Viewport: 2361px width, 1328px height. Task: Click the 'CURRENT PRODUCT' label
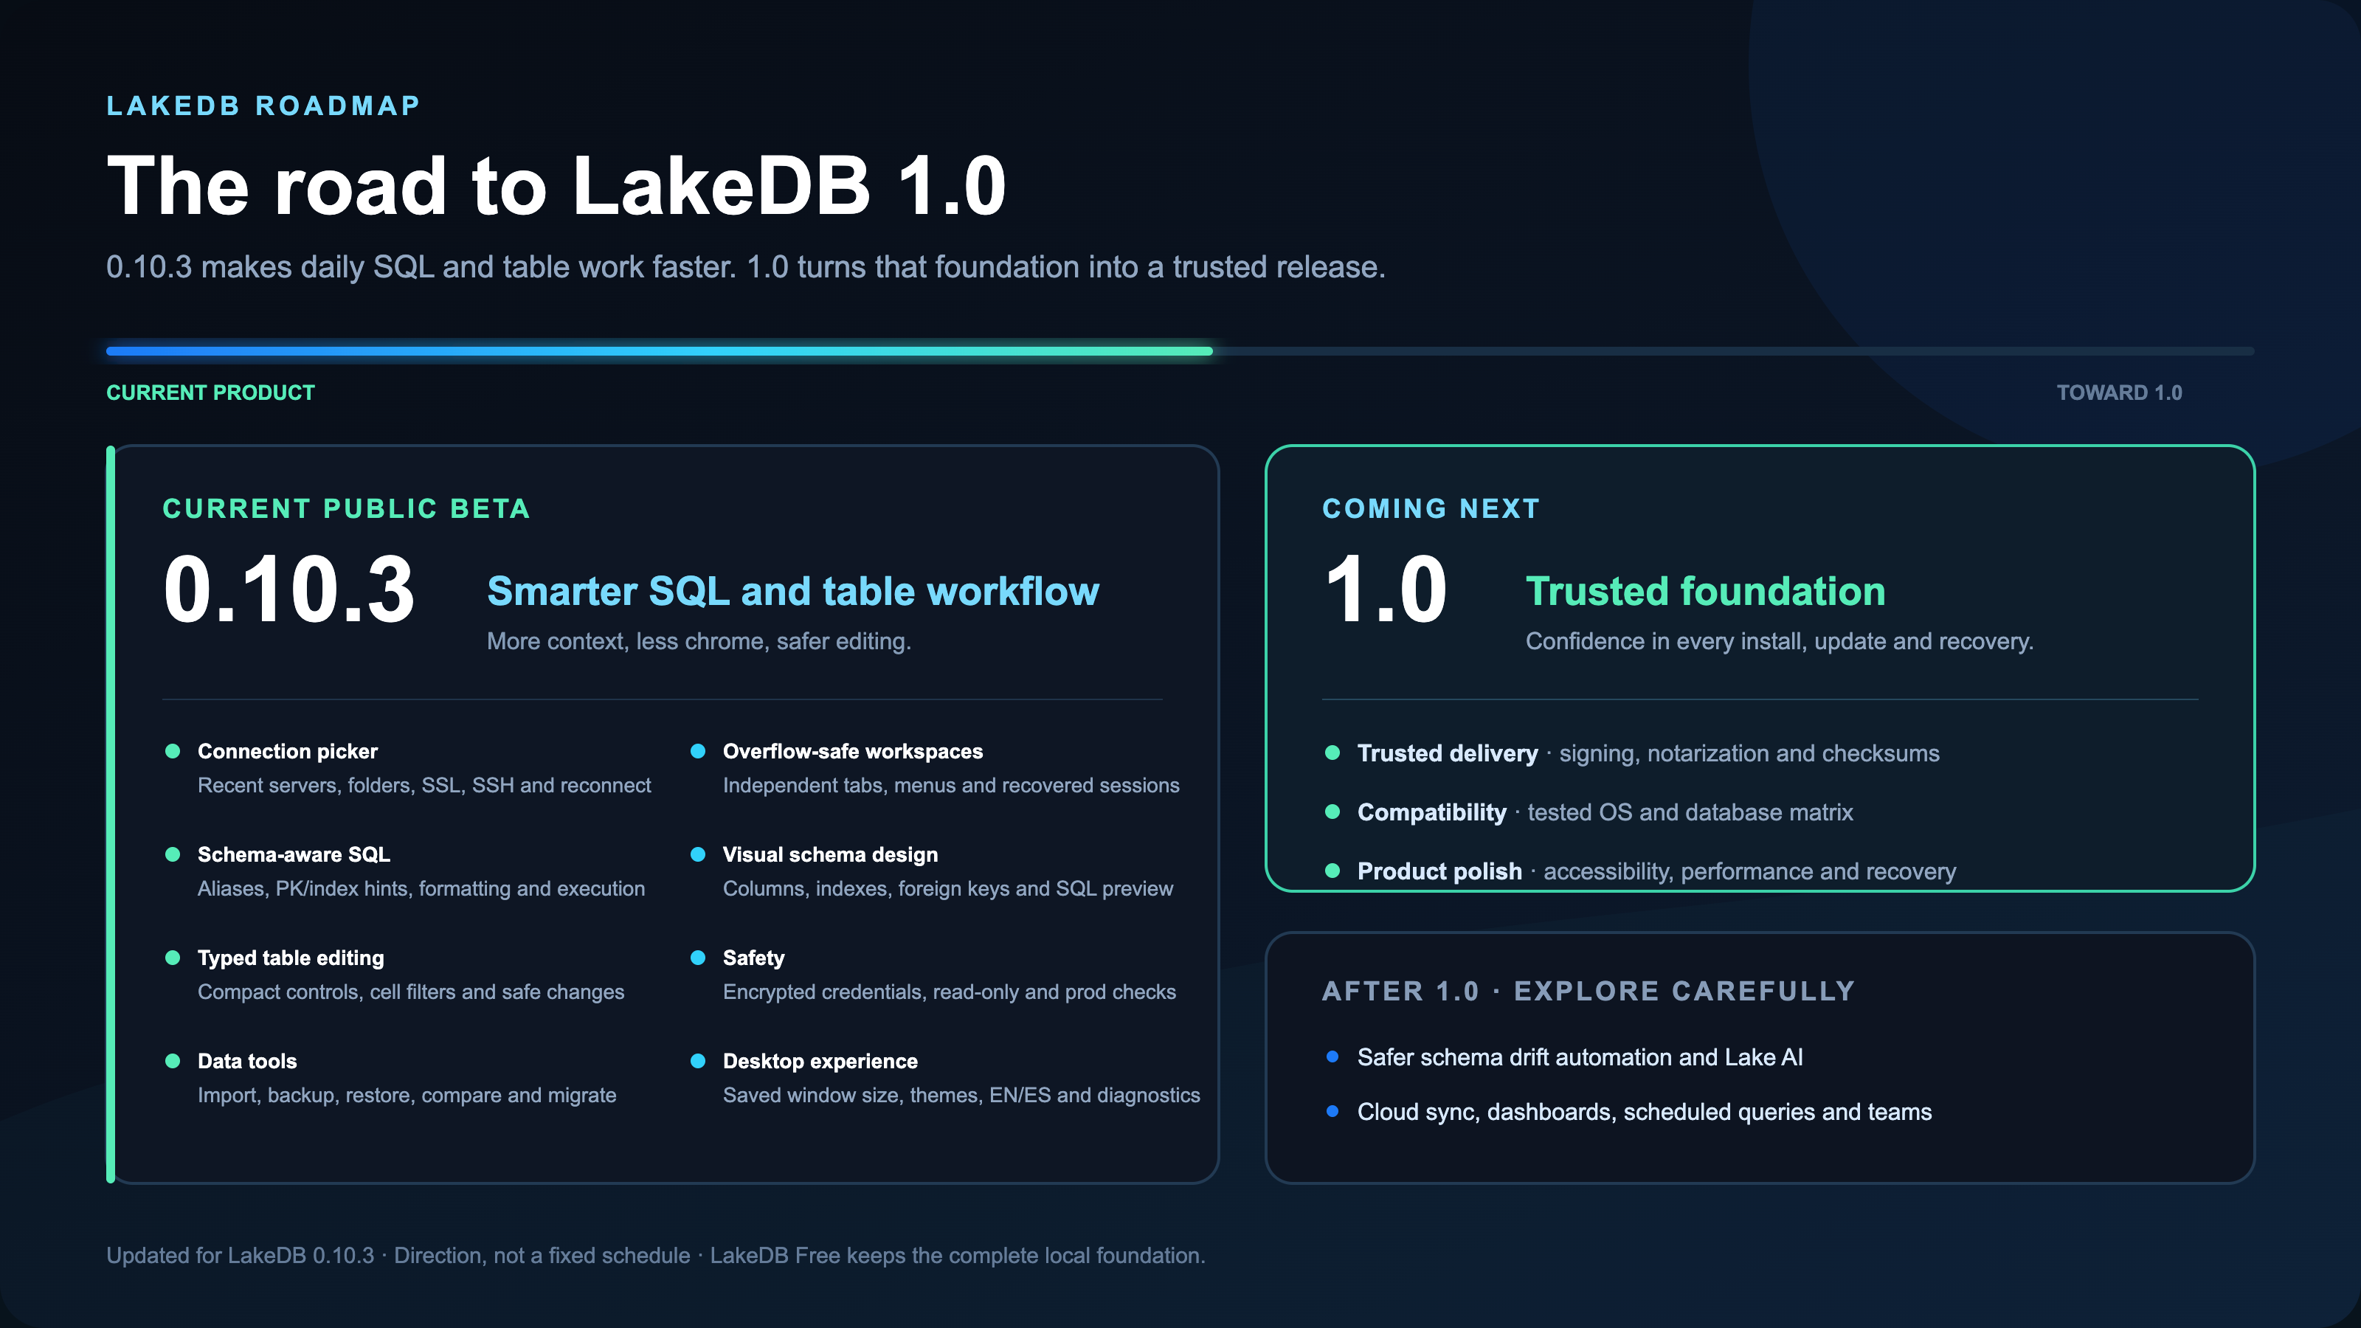pos(210,392)
